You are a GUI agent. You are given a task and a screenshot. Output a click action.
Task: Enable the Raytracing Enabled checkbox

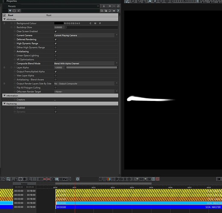[55, 108]
